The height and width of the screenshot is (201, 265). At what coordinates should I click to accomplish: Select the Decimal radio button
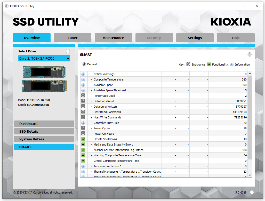point(84,64)
